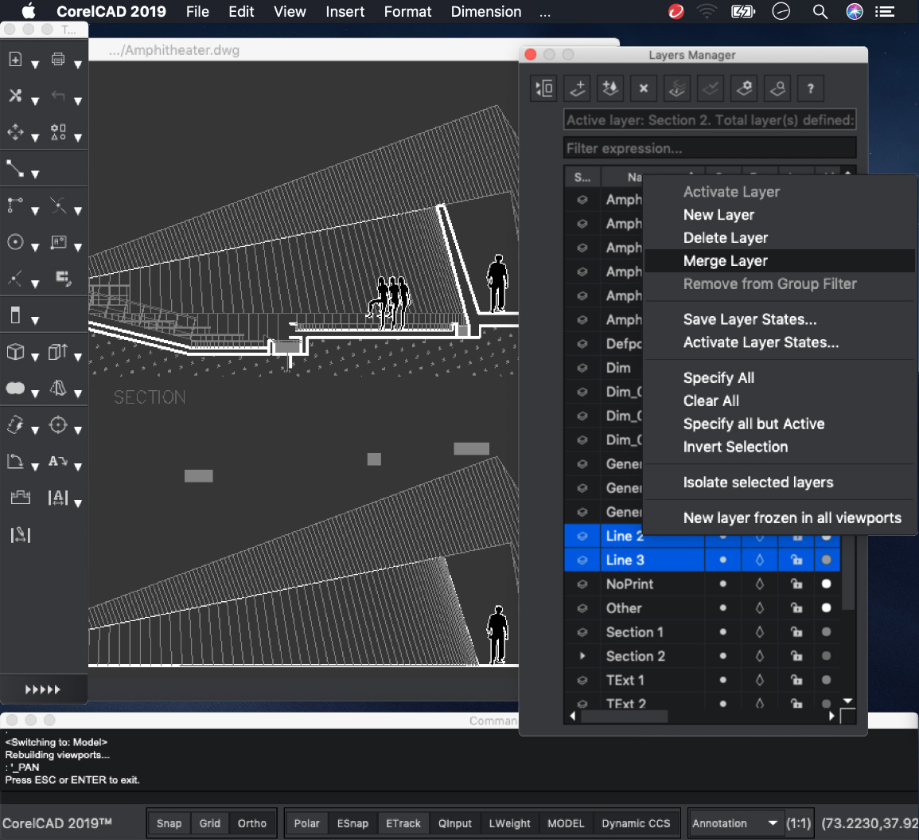The width and height of the screenshot is (919, 840).
Task: Toggle visibility dot for Section 1 layer
Action: coord(722,632)
